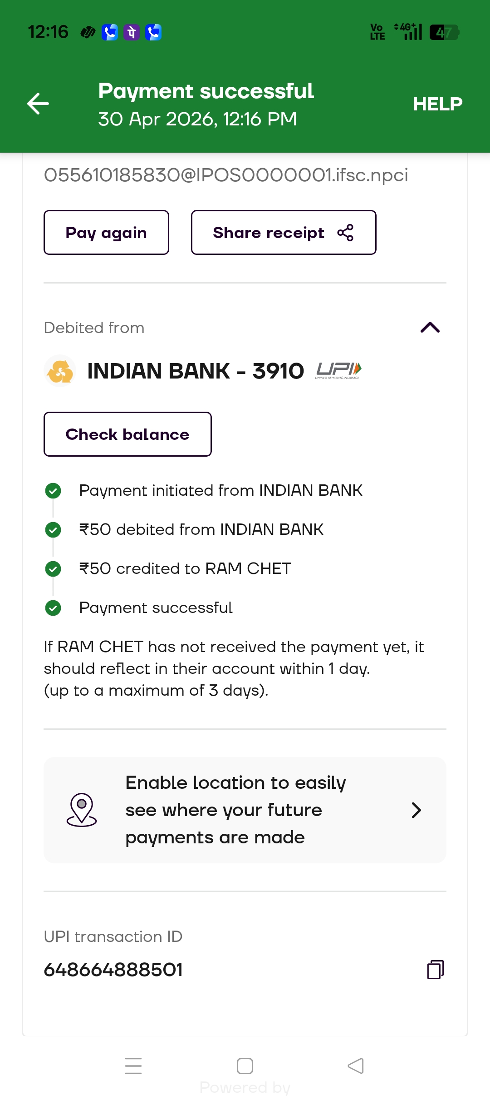Select the payee UPI address text
This screenshot has height=1096, width=490.
tap(226, 175)
